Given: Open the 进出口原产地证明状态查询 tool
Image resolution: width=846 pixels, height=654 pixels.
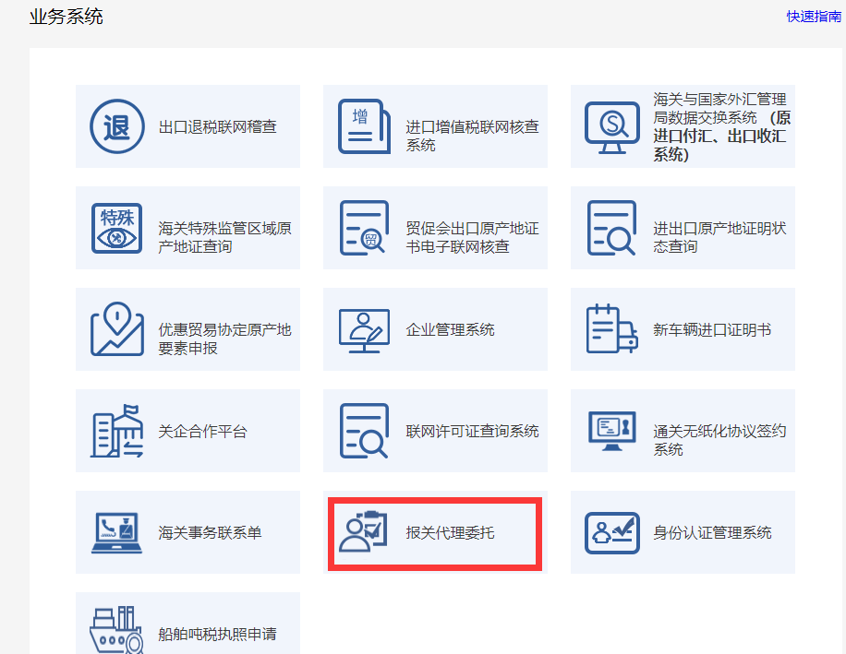Looking at the screenshot, I should point(682,228).
